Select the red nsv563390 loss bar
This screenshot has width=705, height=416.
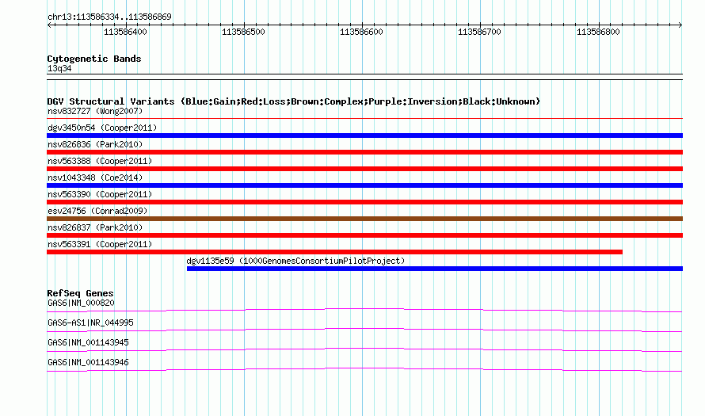click(x=364, y=202)
